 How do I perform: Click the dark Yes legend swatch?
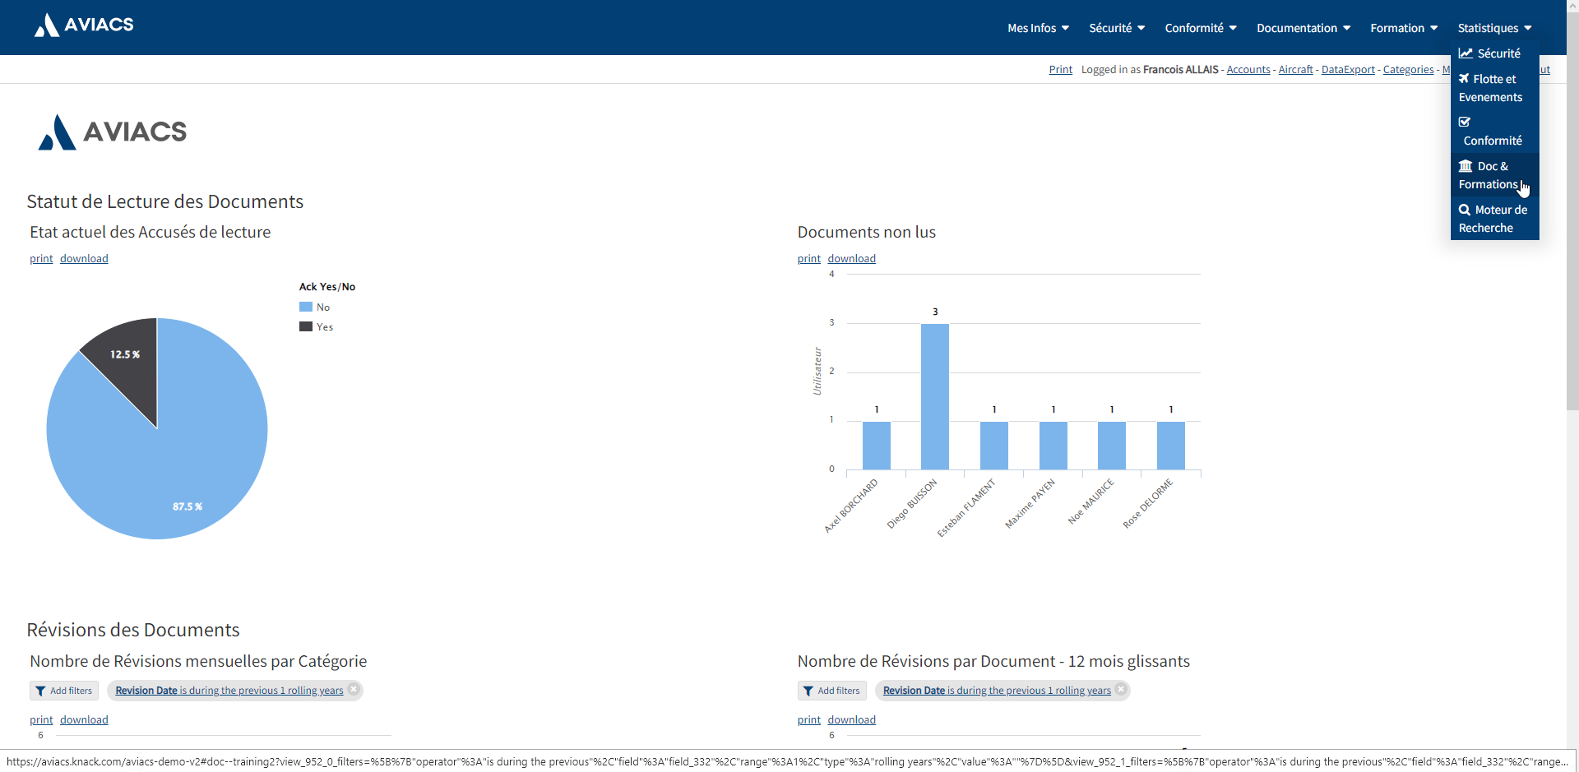[306, 326]
